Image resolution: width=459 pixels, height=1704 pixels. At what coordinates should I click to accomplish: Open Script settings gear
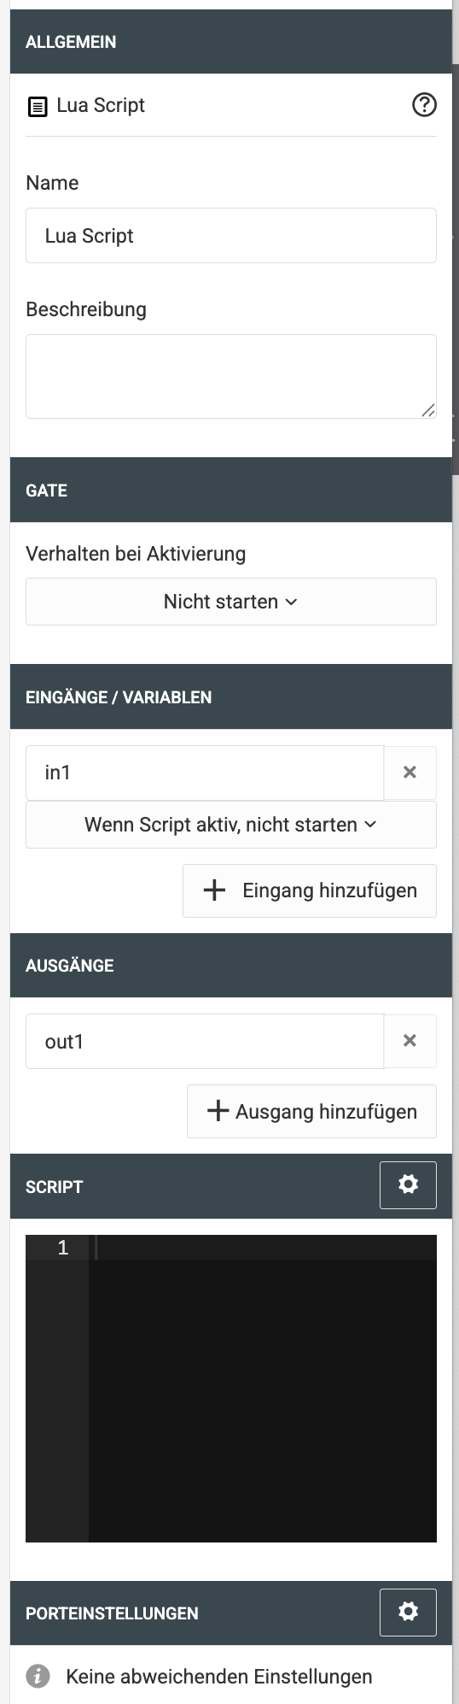(408, 1185)
